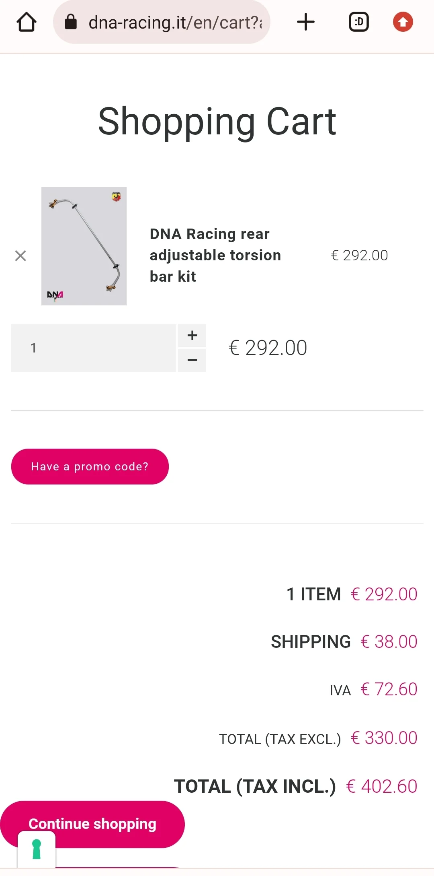The image size is (434, 876).
Task: Click the Shopping Cart heading
Action: 217,121
